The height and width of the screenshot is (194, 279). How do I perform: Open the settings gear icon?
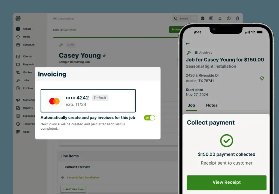(x=237, y=18)
